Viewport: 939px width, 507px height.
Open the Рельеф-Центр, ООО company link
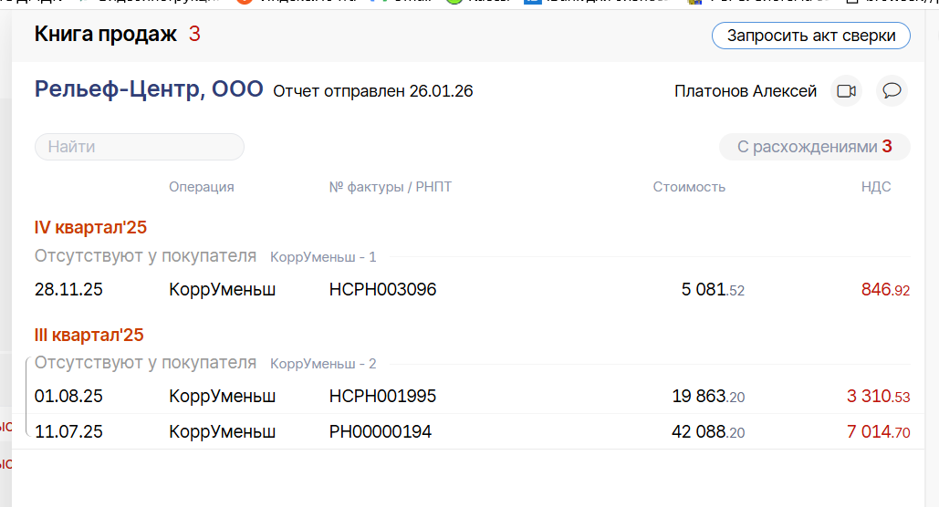point(149,89)
